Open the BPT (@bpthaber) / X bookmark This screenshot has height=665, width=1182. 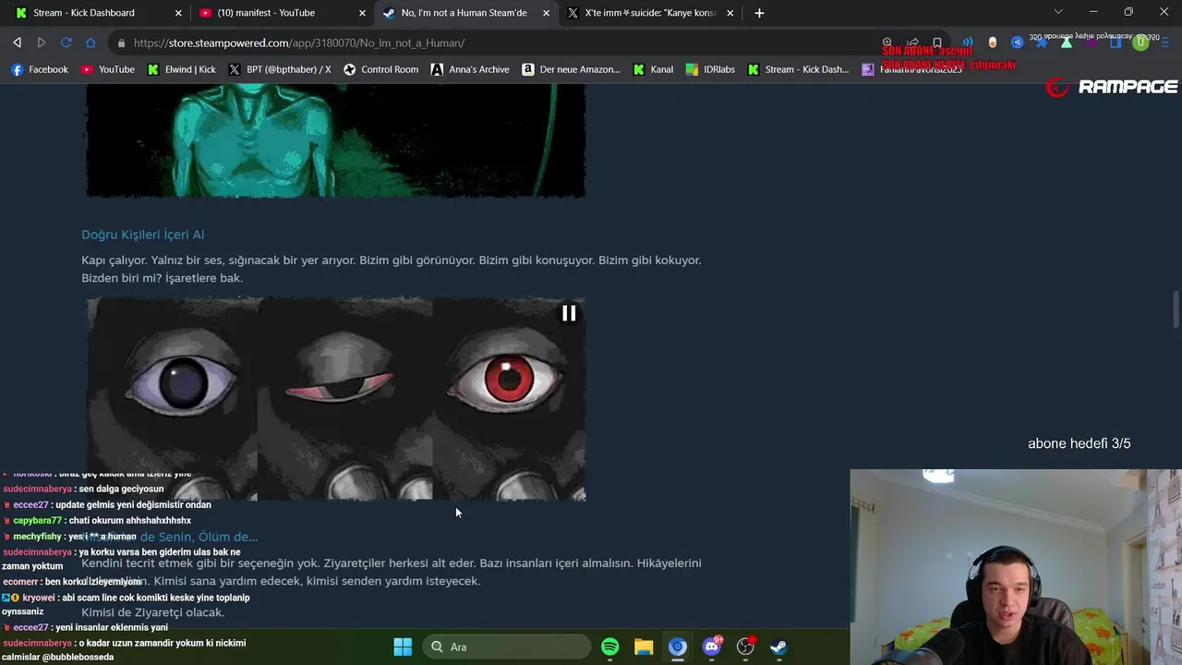click(280, 69)
